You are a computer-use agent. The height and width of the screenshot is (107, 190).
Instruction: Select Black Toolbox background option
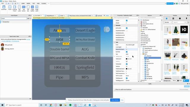pyautogui.click(x=180, y=81)
